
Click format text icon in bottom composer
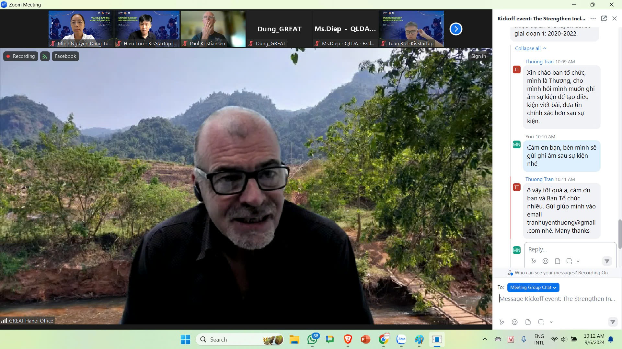[501, 322]
